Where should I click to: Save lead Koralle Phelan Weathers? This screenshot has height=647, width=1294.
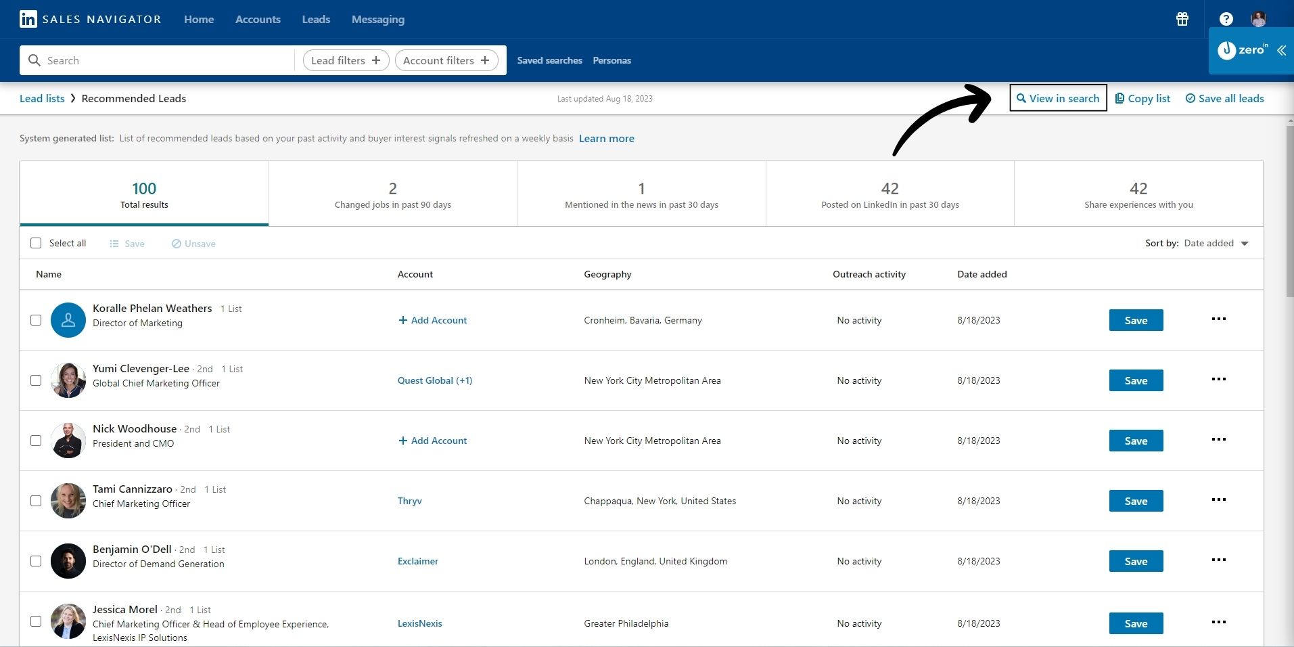(x=1136, y=320)
